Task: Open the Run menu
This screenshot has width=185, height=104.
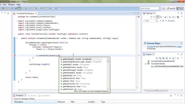Action: pyautogui.click(x=5, y=5)
